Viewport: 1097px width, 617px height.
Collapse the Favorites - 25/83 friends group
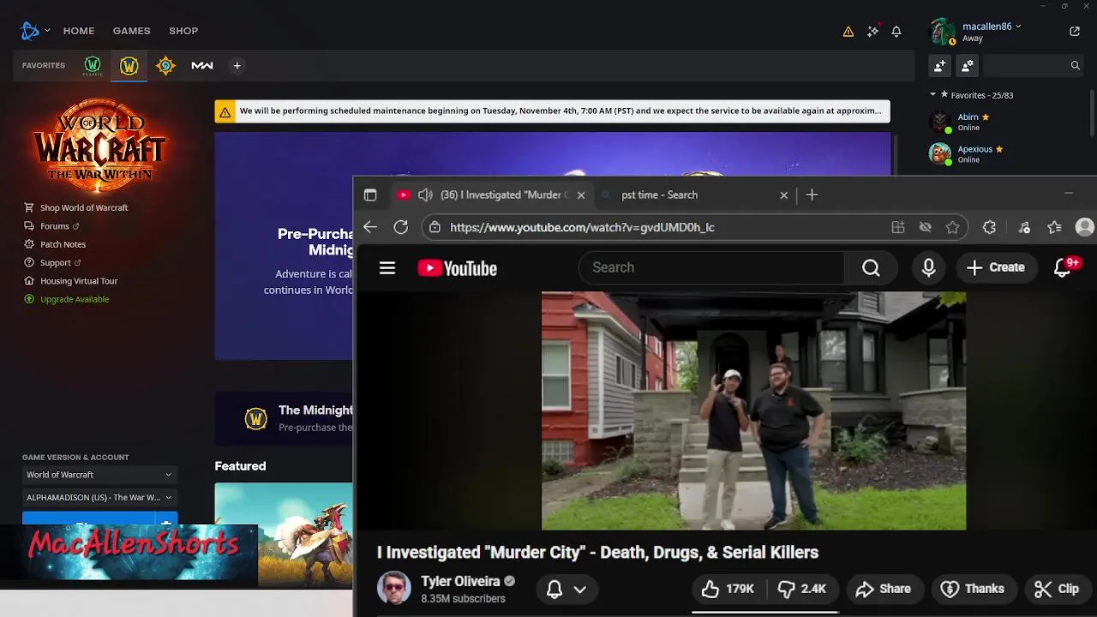click(971, 95)
